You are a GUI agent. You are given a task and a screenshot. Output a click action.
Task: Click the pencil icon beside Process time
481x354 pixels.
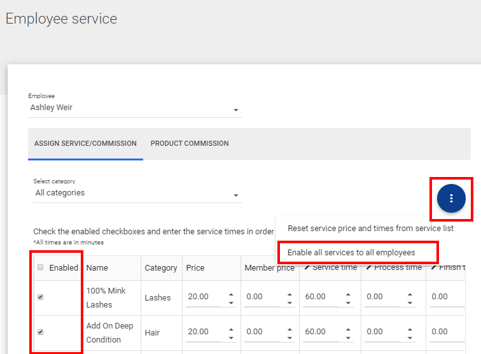pos(368,267)
